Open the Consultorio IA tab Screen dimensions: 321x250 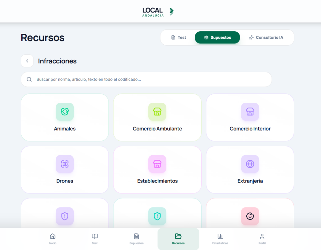coord(266,37)
